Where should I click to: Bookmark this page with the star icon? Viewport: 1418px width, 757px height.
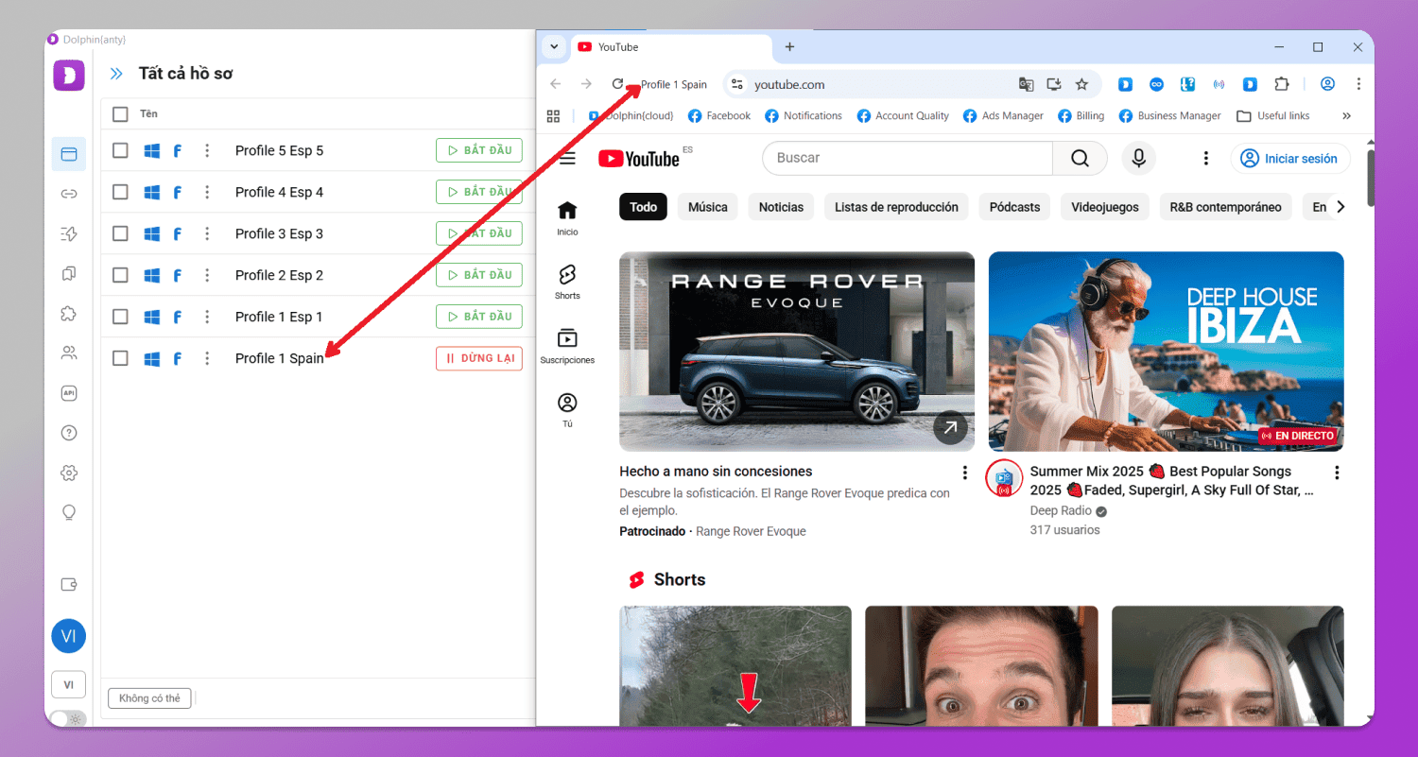(1081, 84)
